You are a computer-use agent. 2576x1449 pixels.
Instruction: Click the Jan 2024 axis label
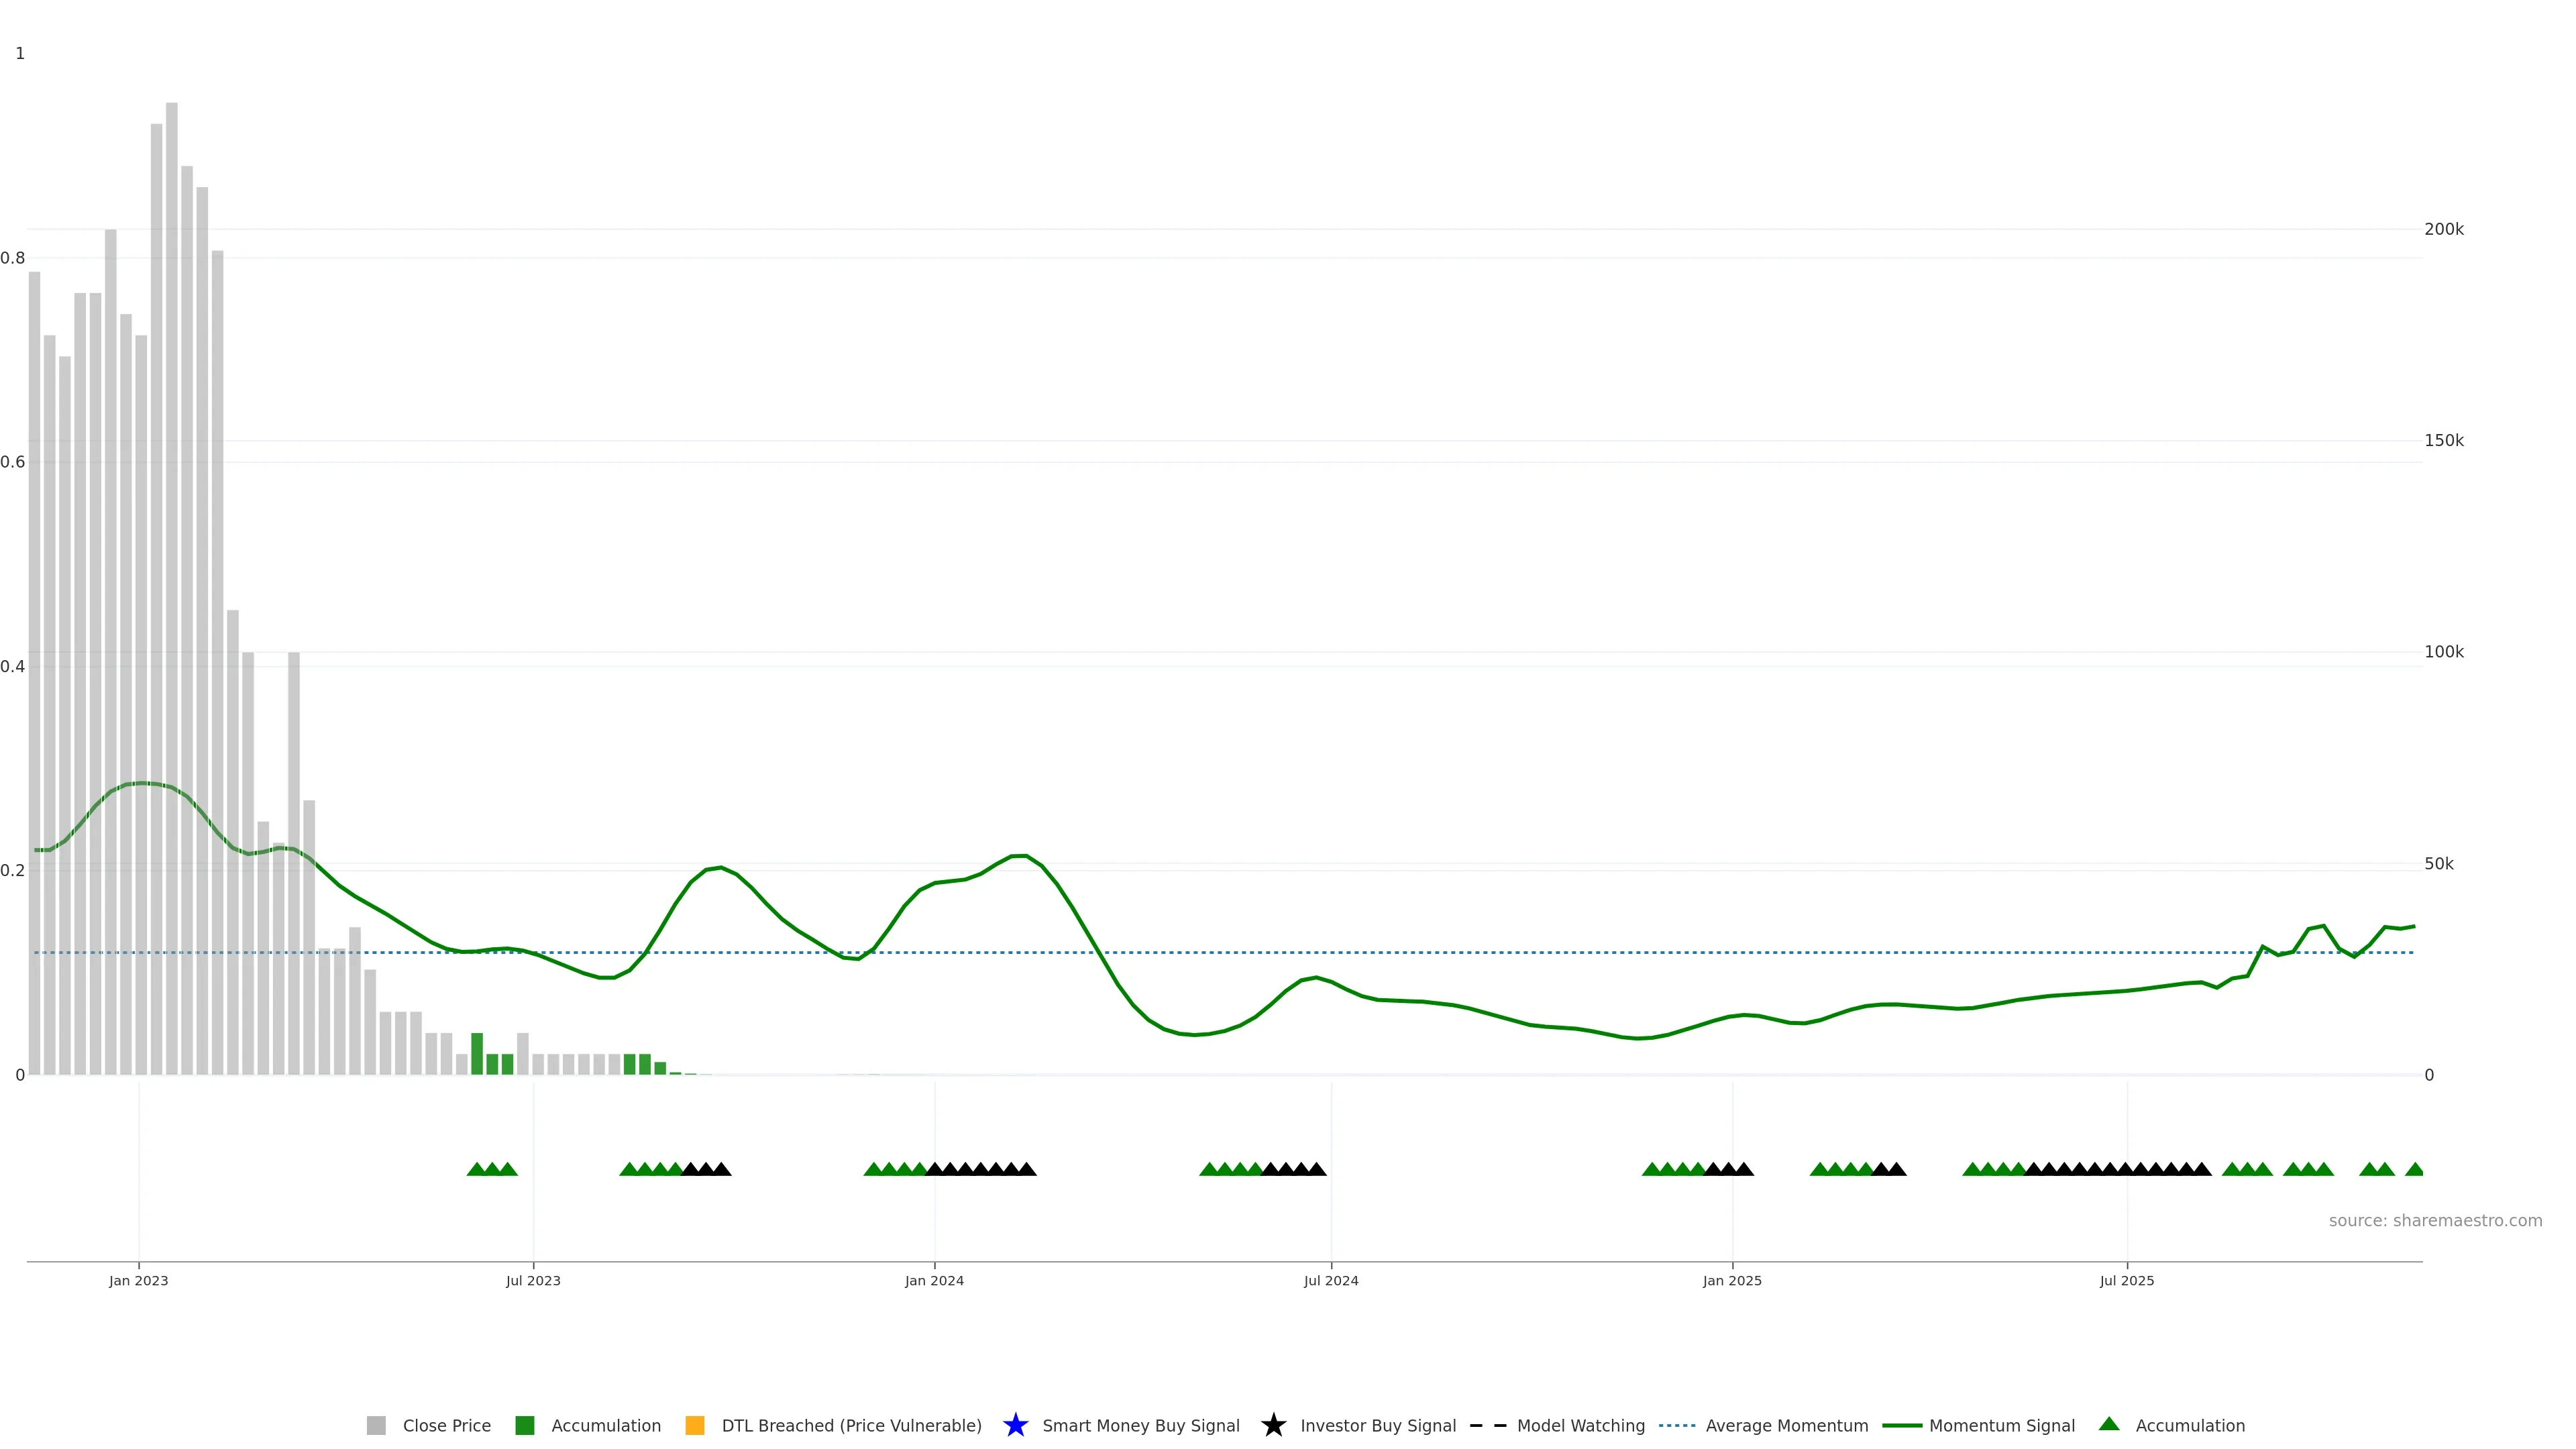point(934,1280)
